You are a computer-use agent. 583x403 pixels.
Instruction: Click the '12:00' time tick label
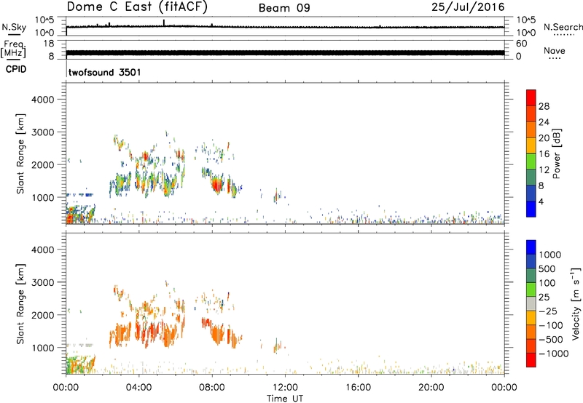(x=285, y=388)
